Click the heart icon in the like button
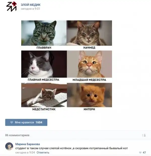 [x=12, y=122]
